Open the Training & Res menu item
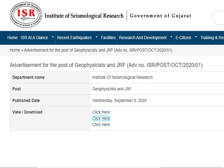This screenshot has height=168, width=224. click(x=212, y=38)
